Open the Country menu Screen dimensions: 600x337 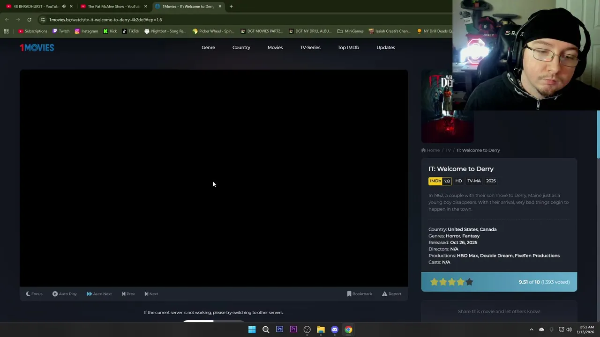pos(241,47)
